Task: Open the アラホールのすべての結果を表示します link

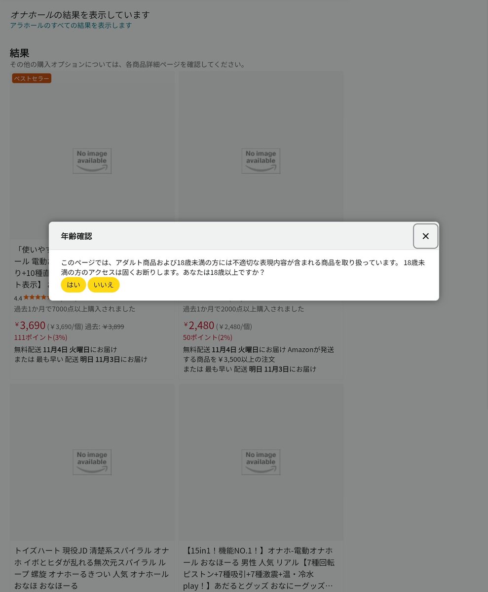Action: (71, 25)
